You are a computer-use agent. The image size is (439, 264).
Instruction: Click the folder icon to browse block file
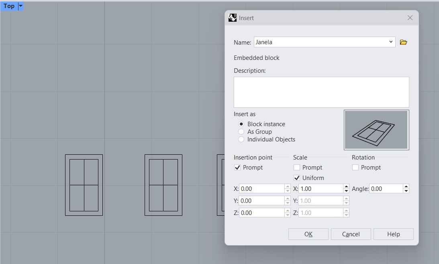click(x=404, y=42)
